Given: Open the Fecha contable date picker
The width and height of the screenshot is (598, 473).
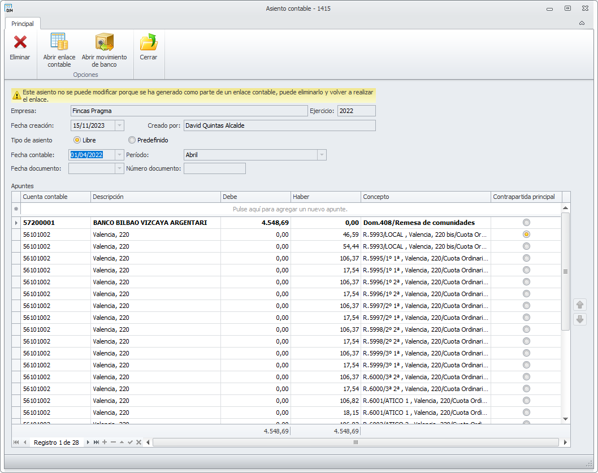Looking at the screenshot, I should click(119, 155).
